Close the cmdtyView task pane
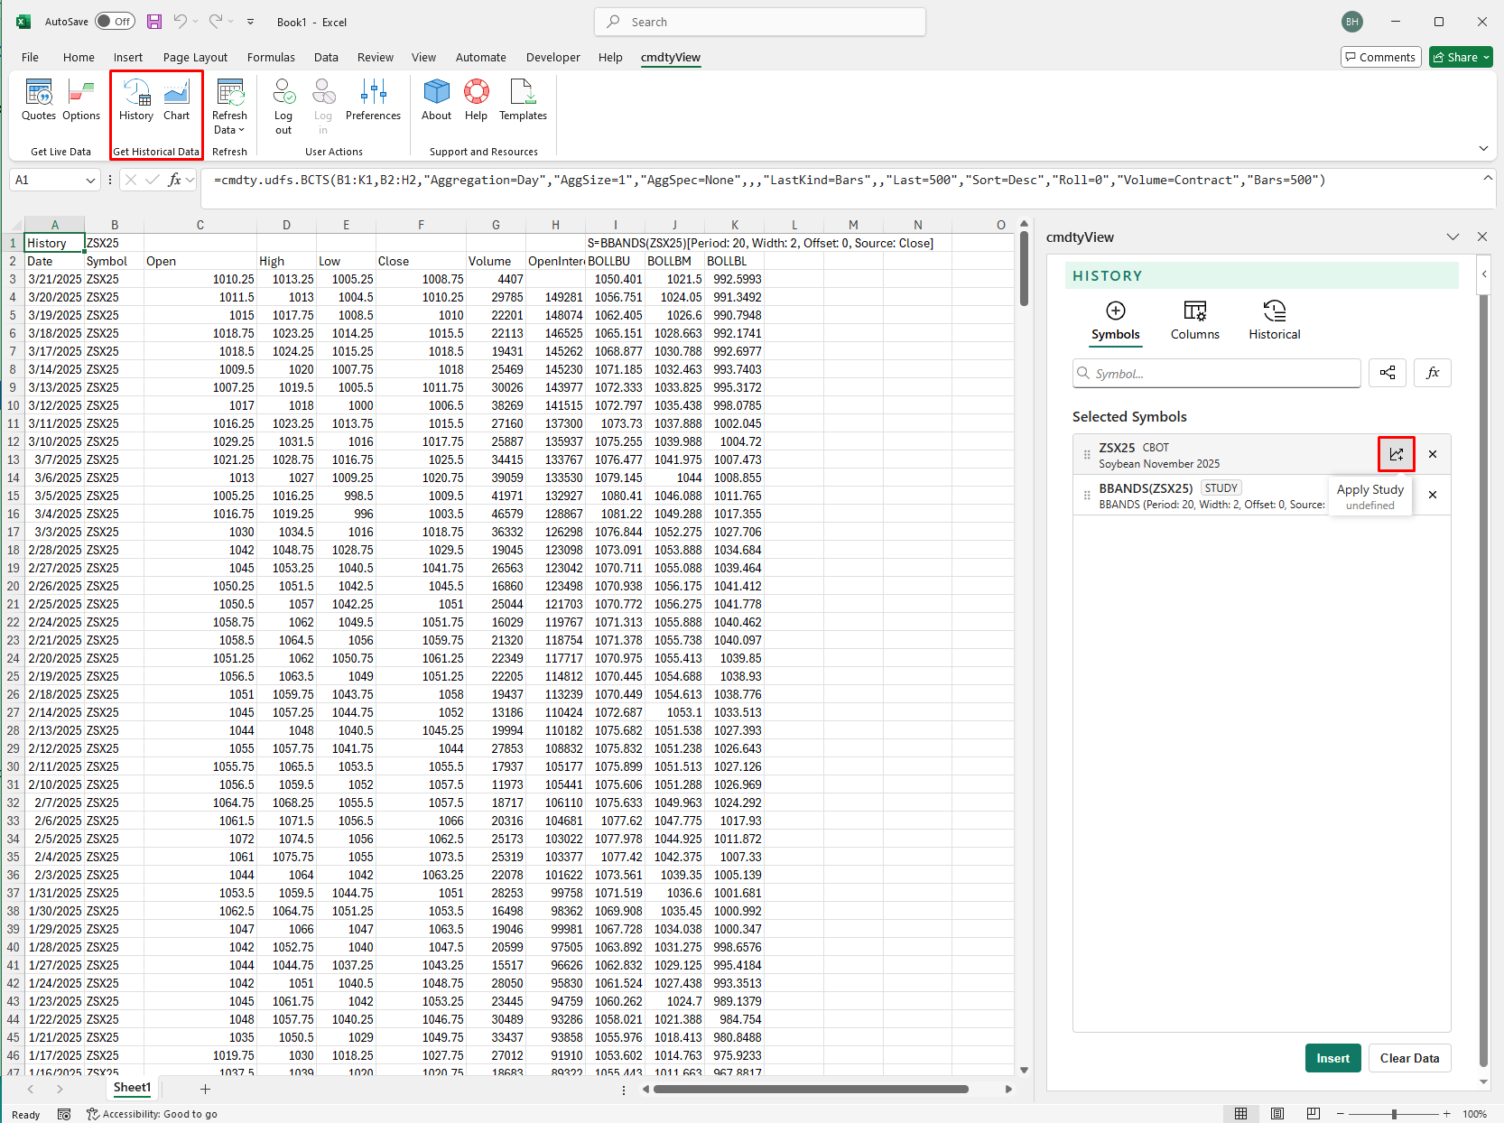 point(1482,237)
